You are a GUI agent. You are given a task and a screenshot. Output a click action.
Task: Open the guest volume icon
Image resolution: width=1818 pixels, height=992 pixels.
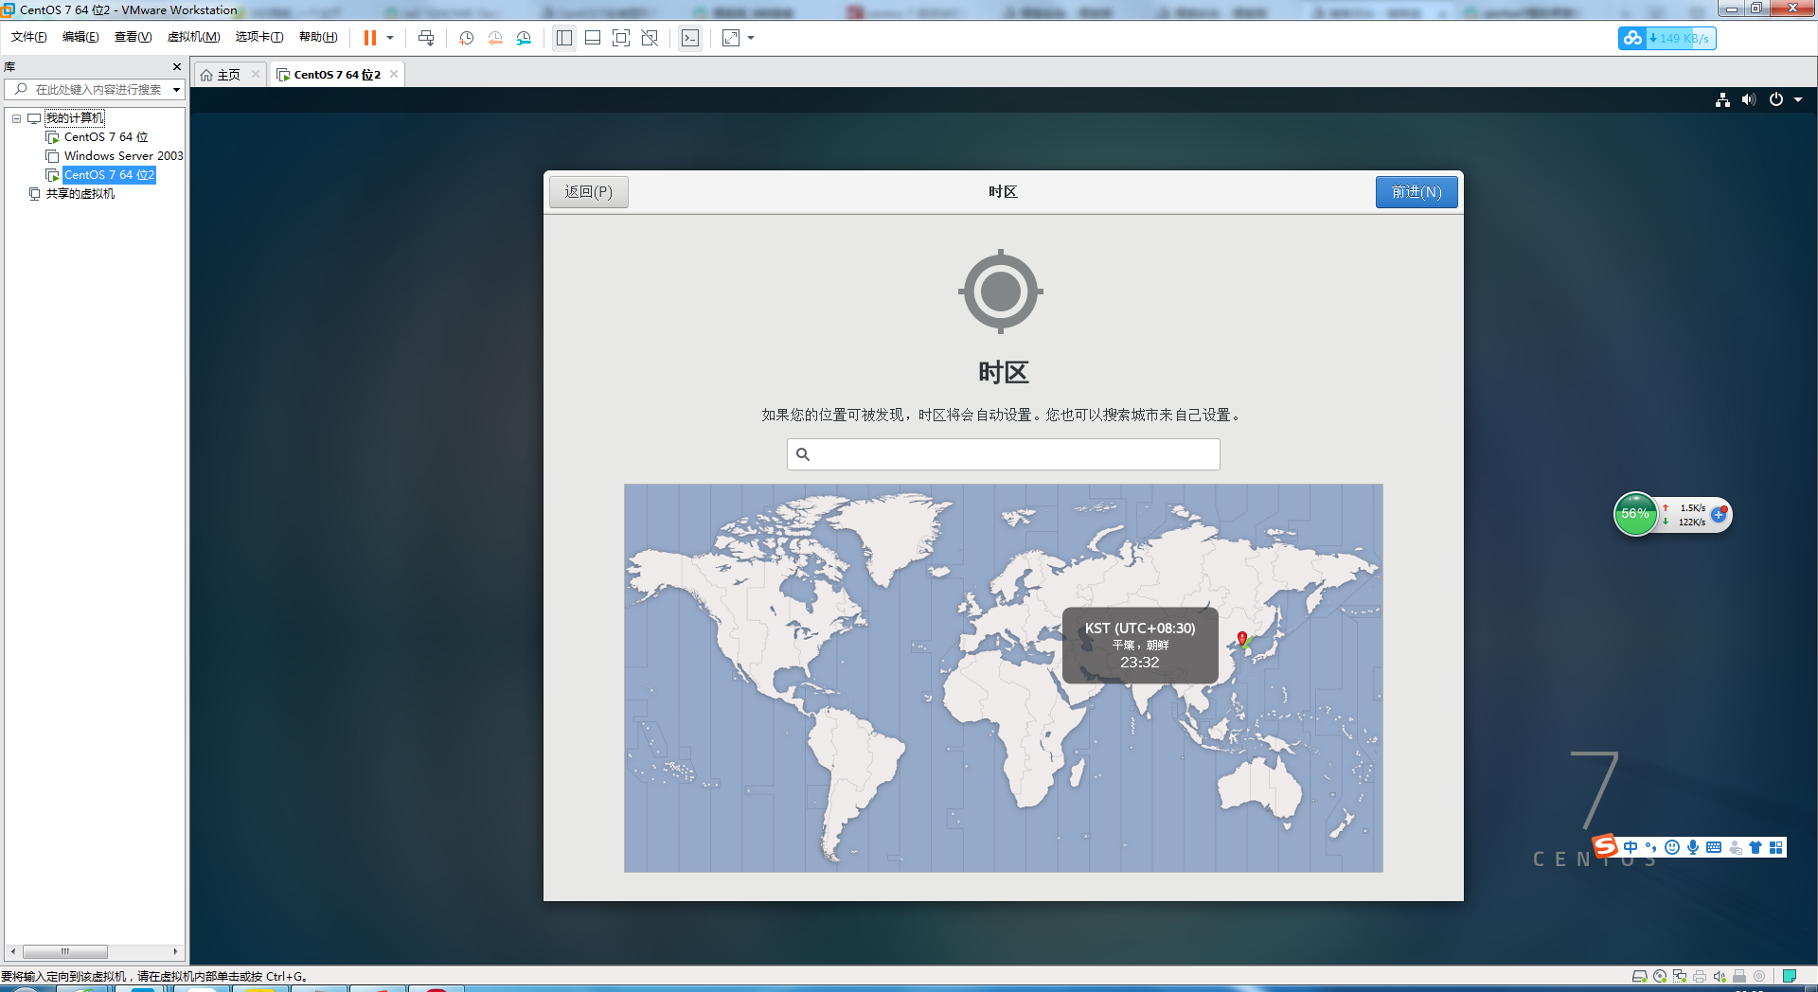coord(1749,100)
